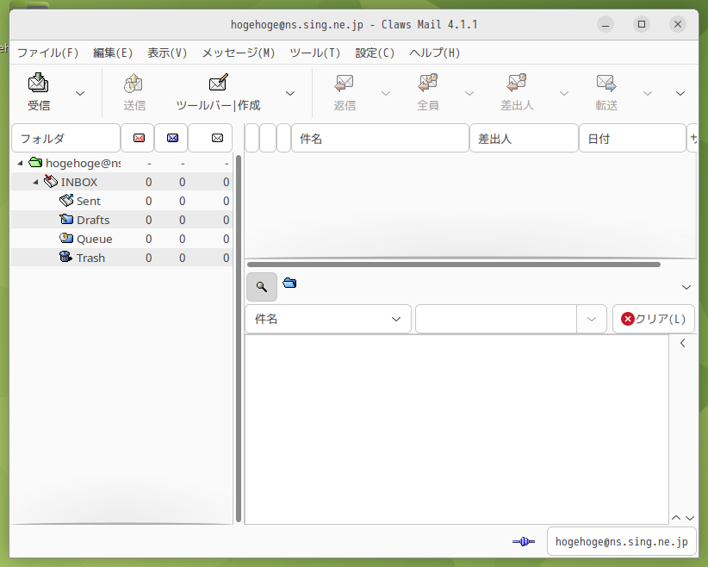Click the 転送 (forward) toolbar icon
708x567 pixels.
[x=606, y=83]
